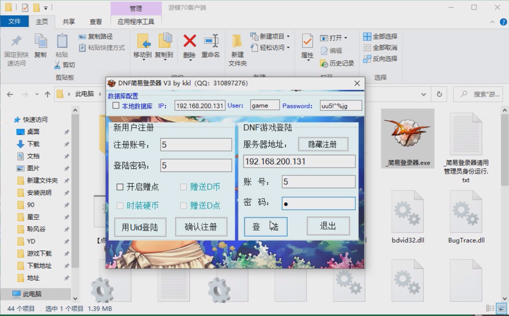Click the search box in Explorer

coord(478,94)
